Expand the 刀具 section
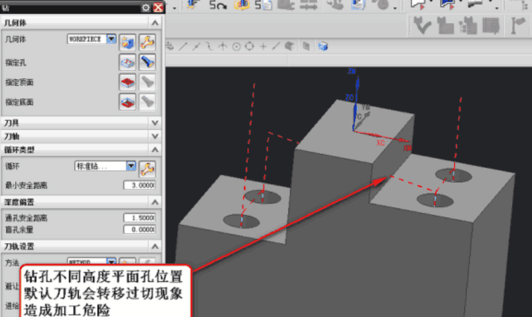The width and height of the screenshot is (532, 317). (155, 122)
